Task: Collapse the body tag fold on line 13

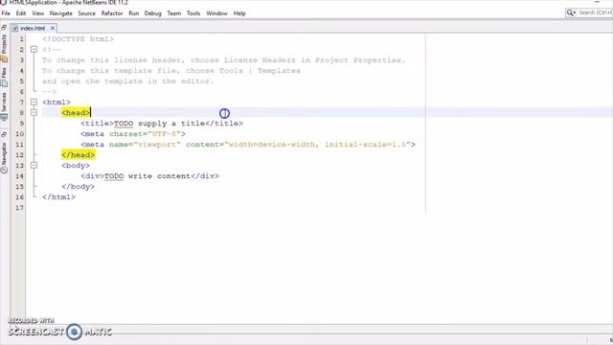Action: (x=34, y=166)
